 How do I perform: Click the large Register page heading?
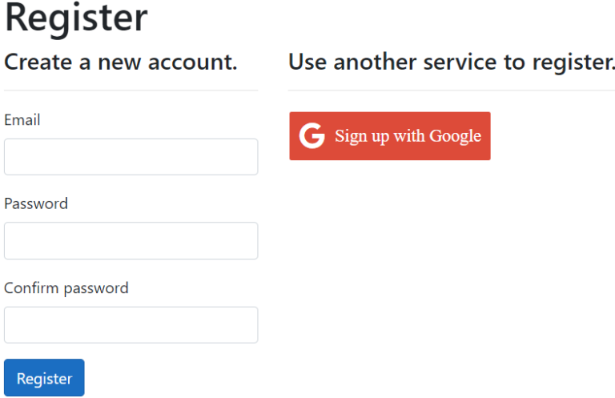tap(76, 18)
